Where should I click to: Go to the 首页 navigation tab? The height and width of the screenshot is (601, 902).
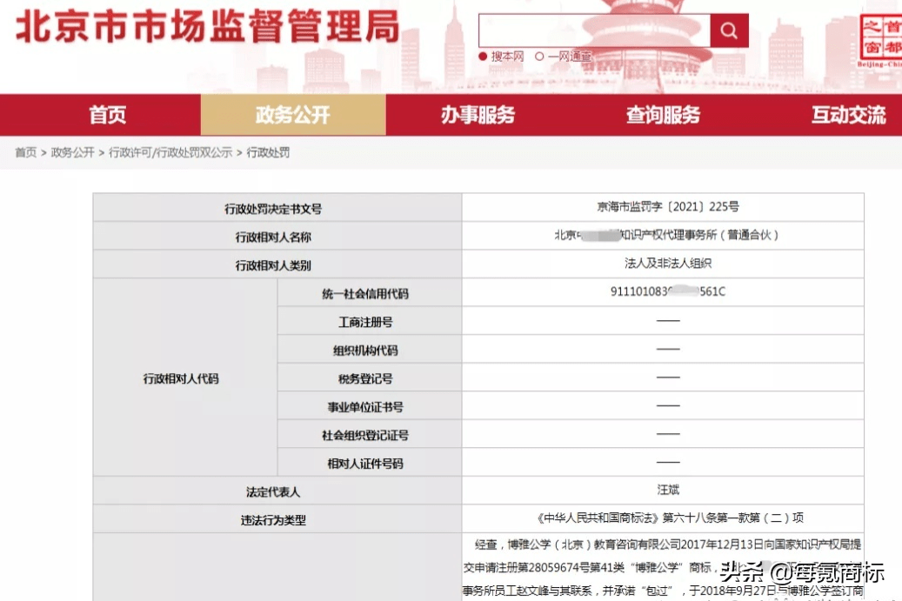[107, 115]
